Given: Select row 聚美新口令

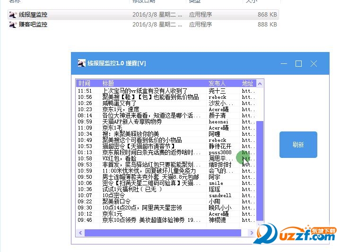Looking at the screenshot, I should (166, 201).
